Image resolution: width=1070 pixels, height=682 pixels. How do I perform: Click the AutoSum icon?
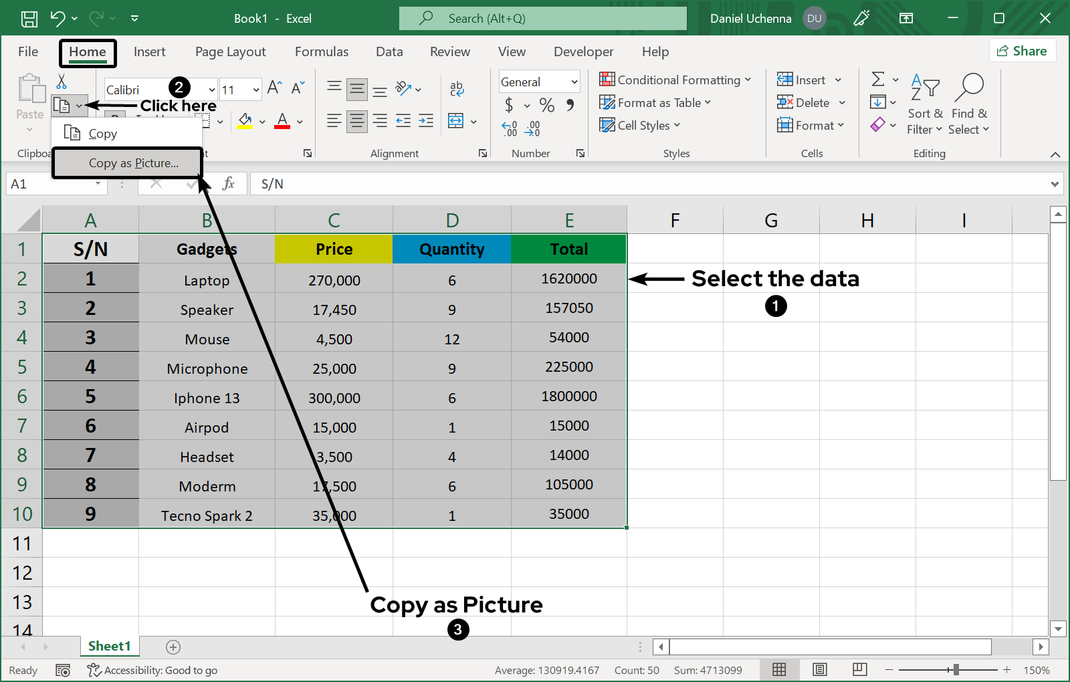[x=879, y=80]
